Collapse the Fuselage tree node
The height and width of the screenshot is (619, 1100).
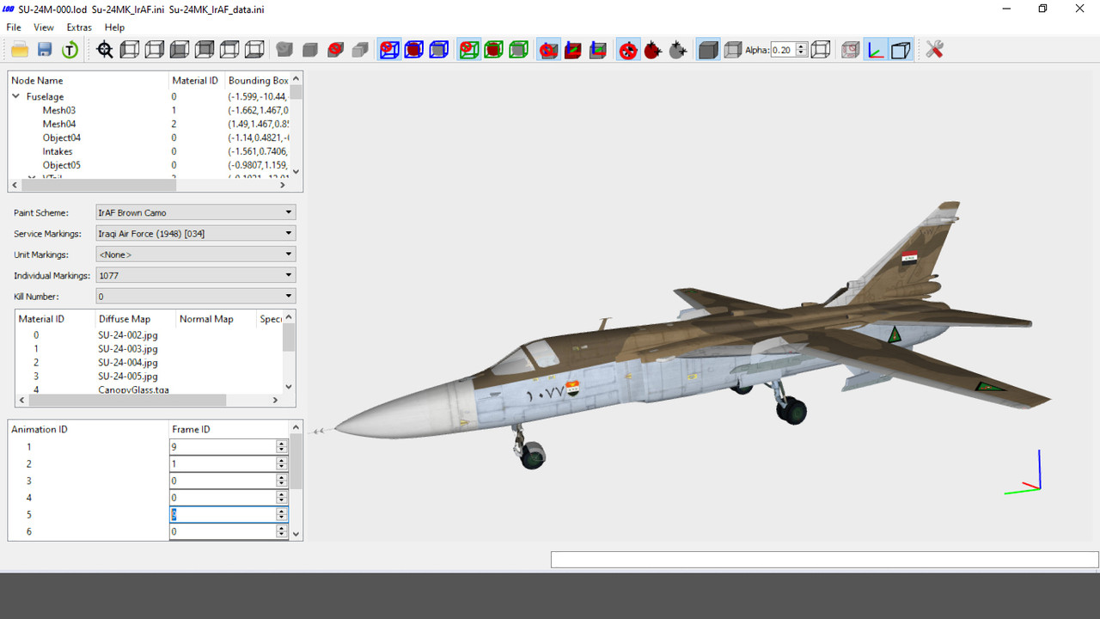[15, 96]
